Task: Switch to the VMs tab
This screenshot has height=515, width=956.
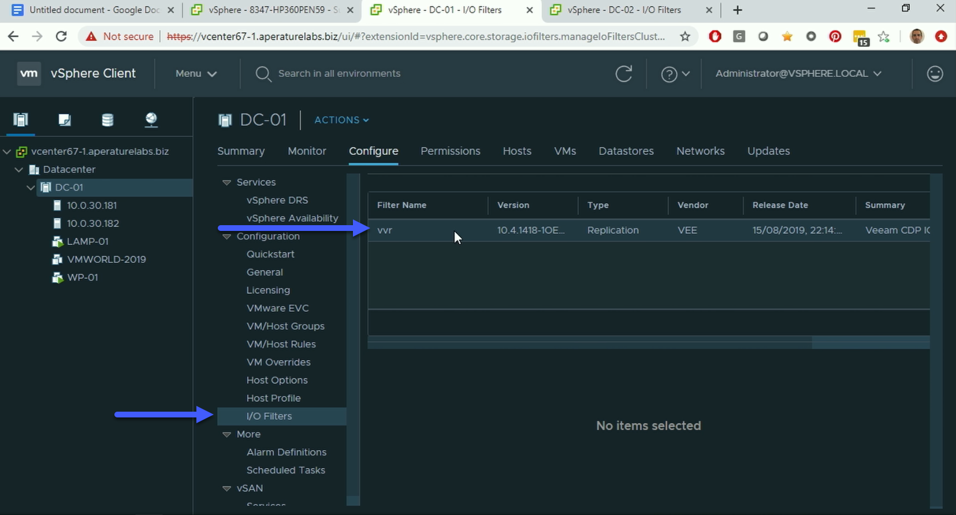Action: [565, 151]
